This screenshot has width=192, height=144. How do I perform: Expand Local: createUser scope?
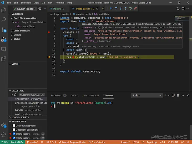click(x=12, y=30)
